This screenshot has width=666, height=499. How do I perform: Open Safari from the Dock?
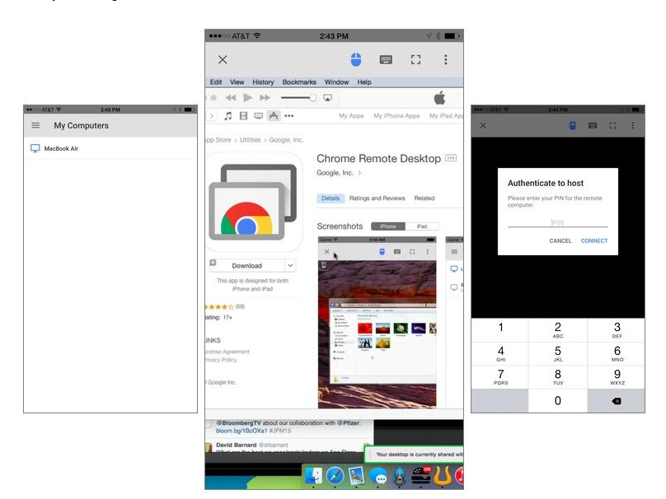tap(335, 476)
